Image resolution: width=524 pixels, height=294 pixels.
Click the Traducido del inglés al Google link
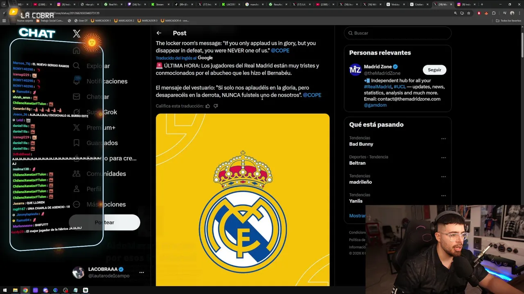point(184,58)
